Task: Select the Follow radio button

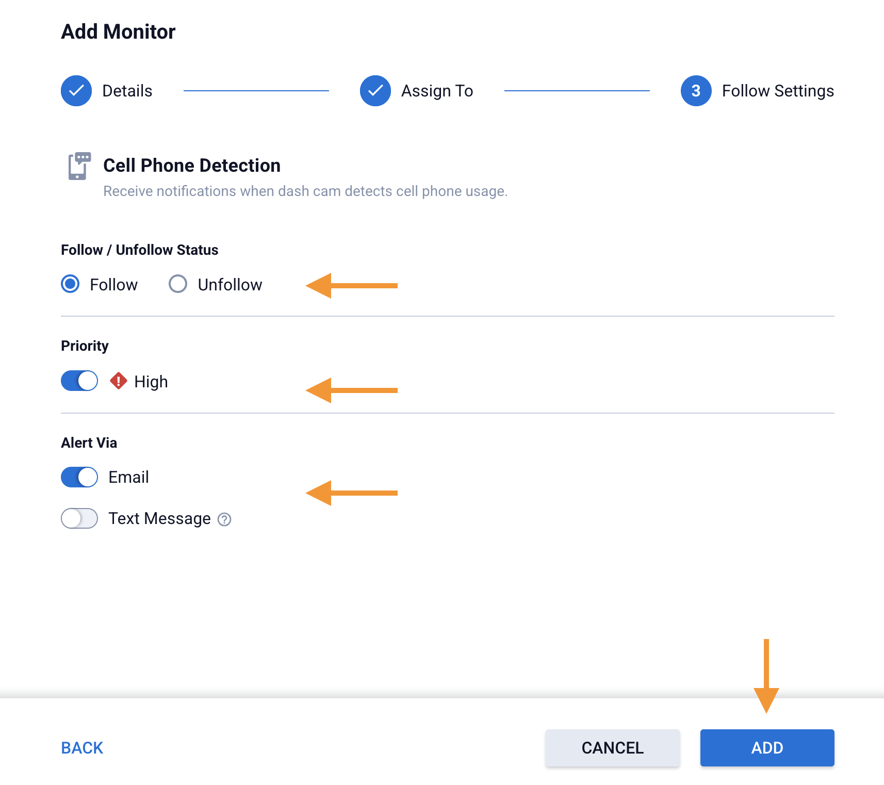Action: point(70,284)
